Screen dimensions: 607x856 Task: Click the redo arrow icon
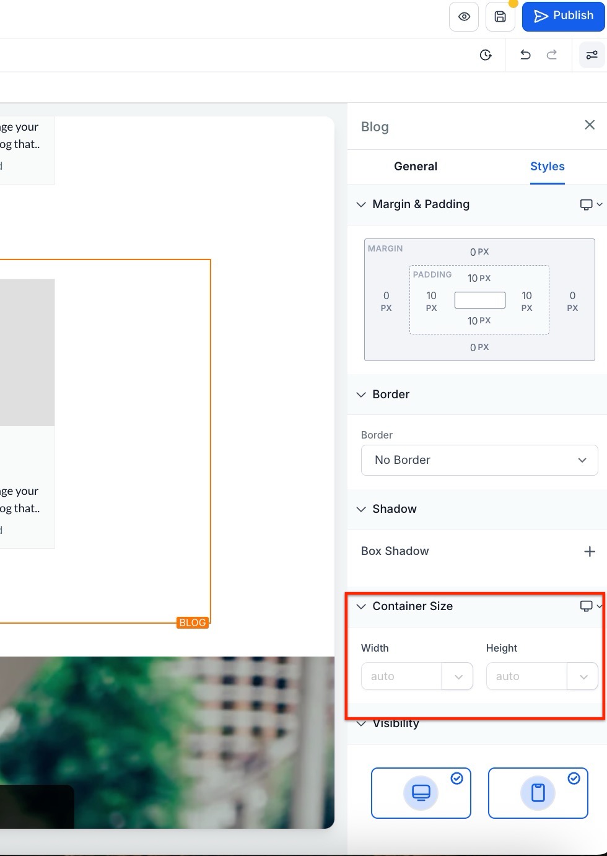(x=551, y=55)
